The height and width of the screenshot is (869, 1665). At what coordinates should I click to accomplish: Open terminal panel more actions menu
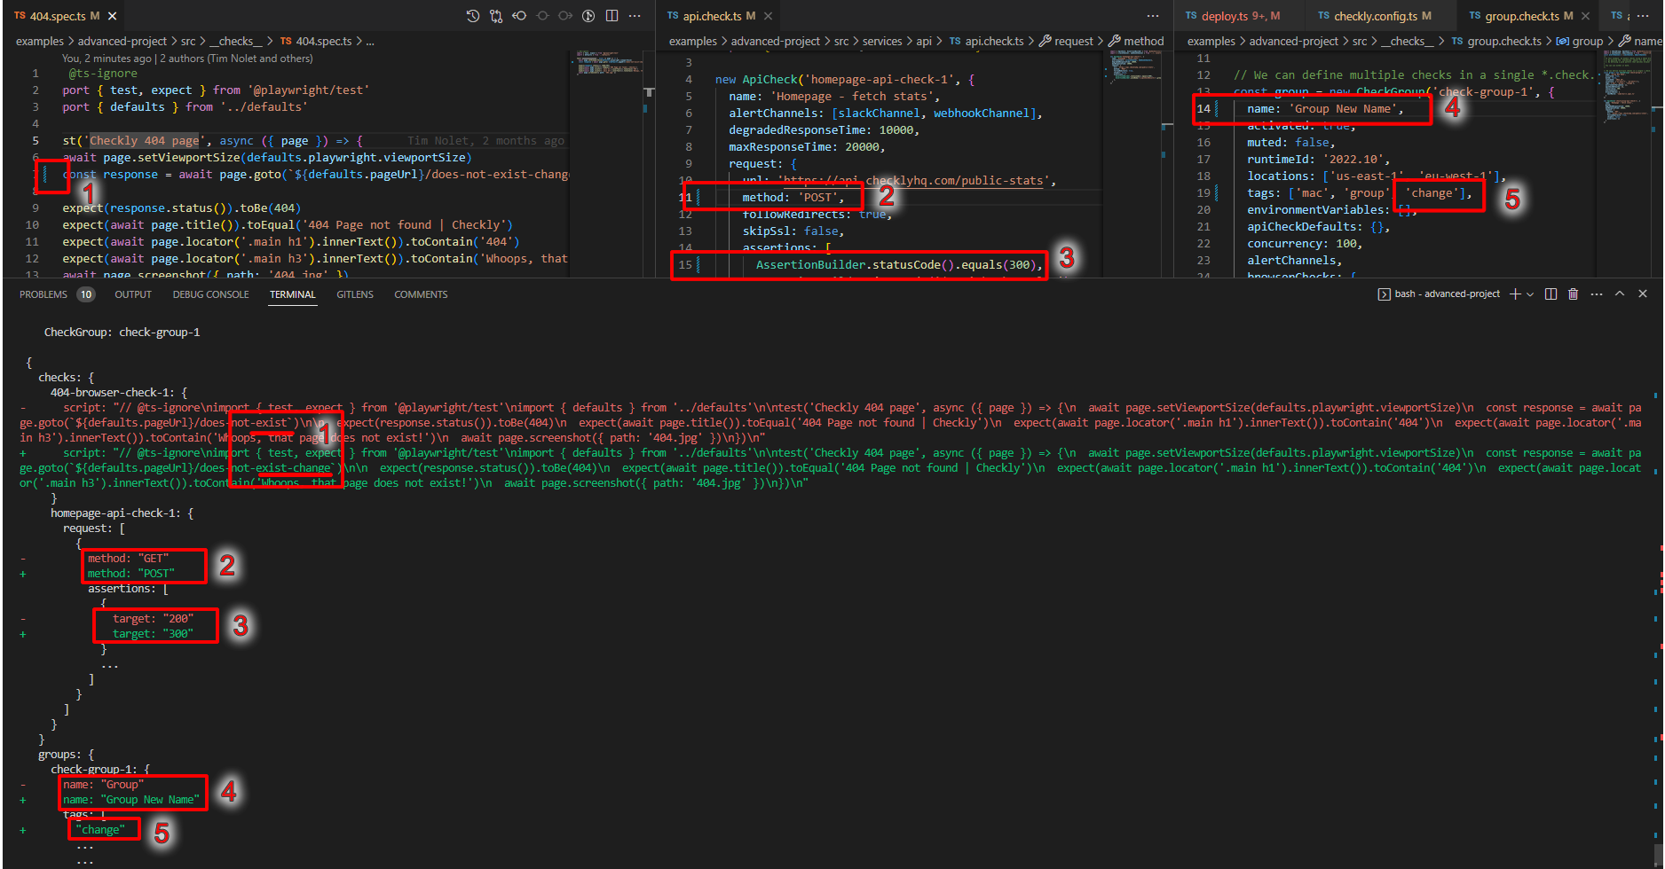(1597, 294)
